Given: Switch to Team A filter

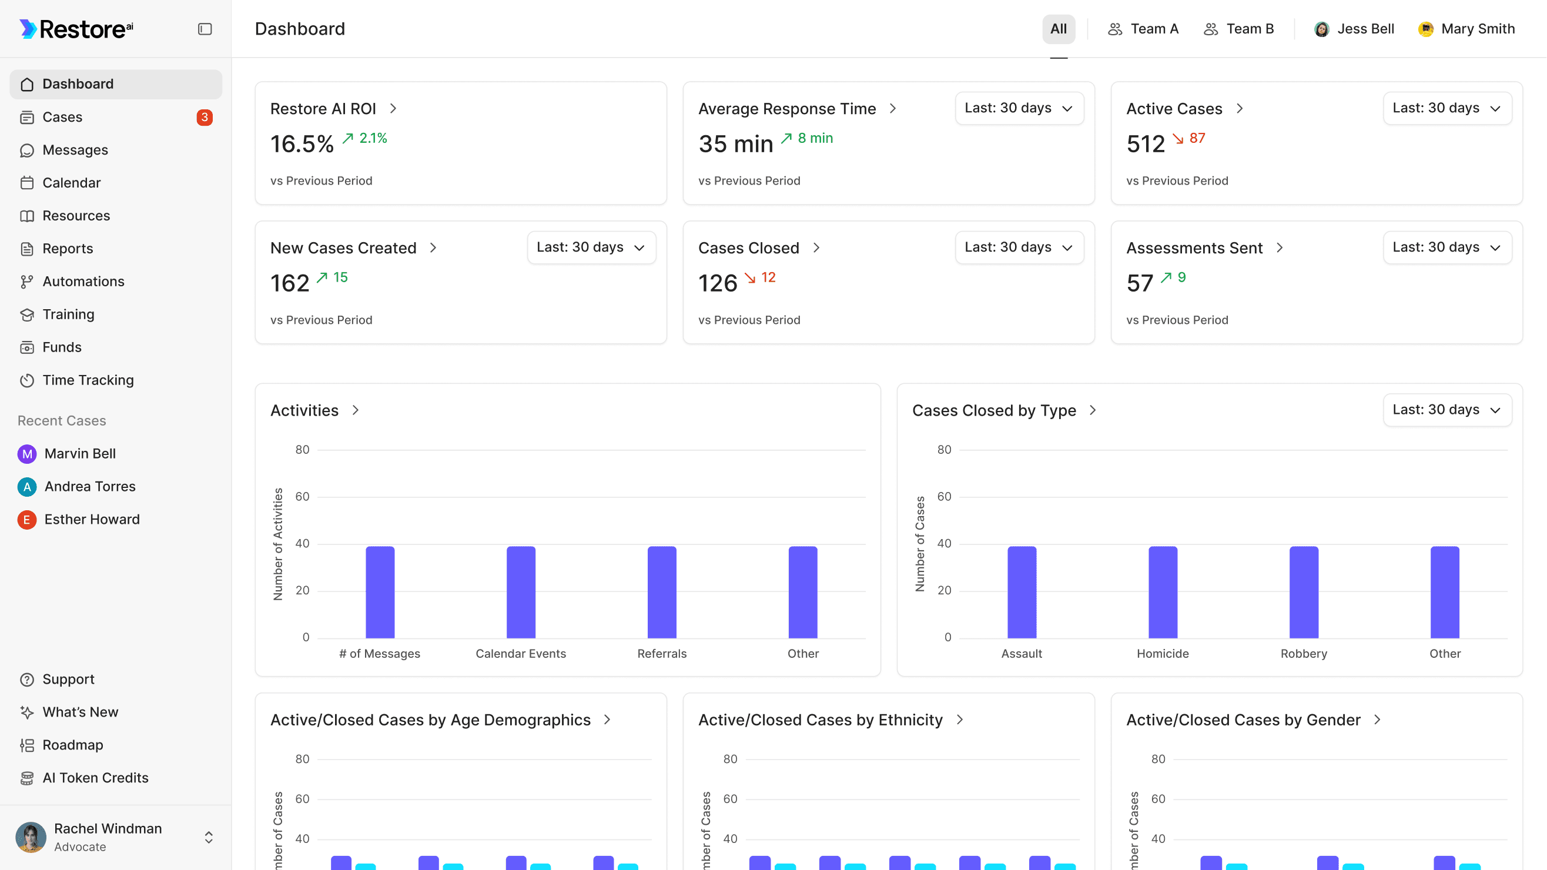Looking at the screenshot, I should tap(1143, 29).
